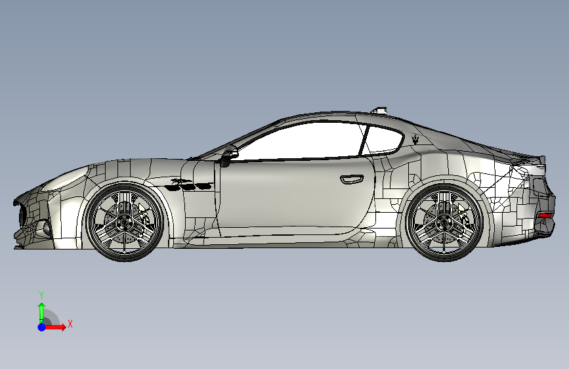Select the front grille opening
The width and height of the screenshot is (569, 369).
[x=22, y=217]
